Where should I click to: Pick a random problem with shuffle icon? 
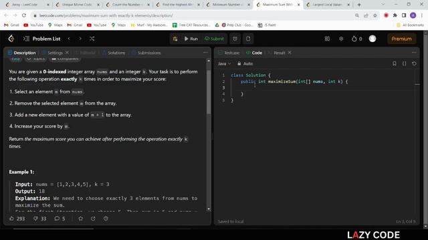point(92,39)
